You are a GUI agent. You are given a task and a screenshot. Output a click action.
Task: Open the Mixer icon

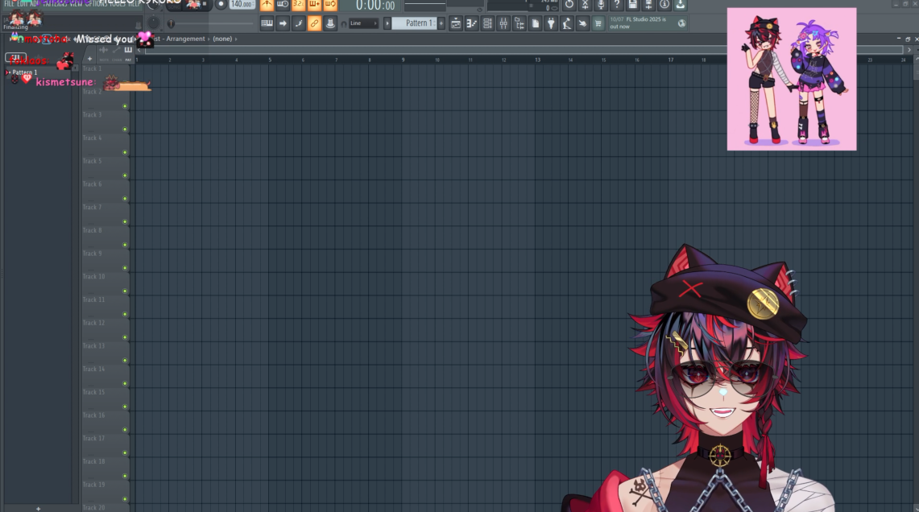click(503, 23)
